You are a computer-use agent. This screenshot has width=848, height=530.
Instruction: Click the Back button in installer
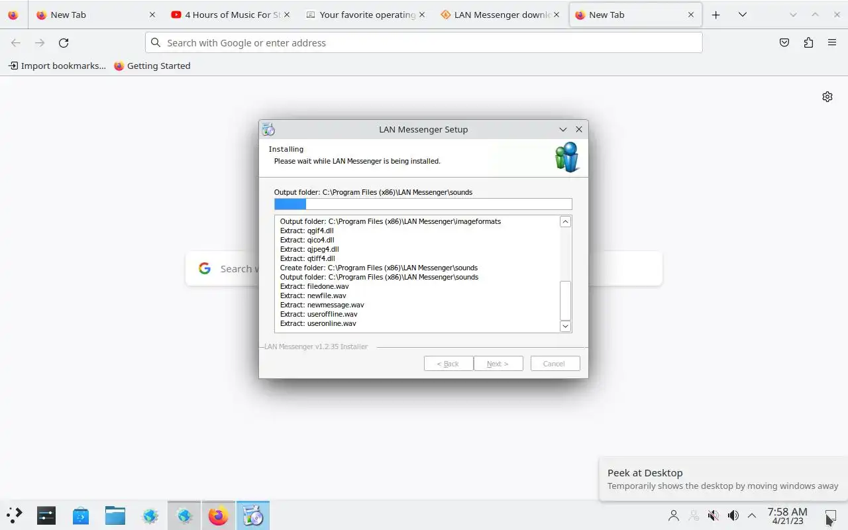(449, 364)
